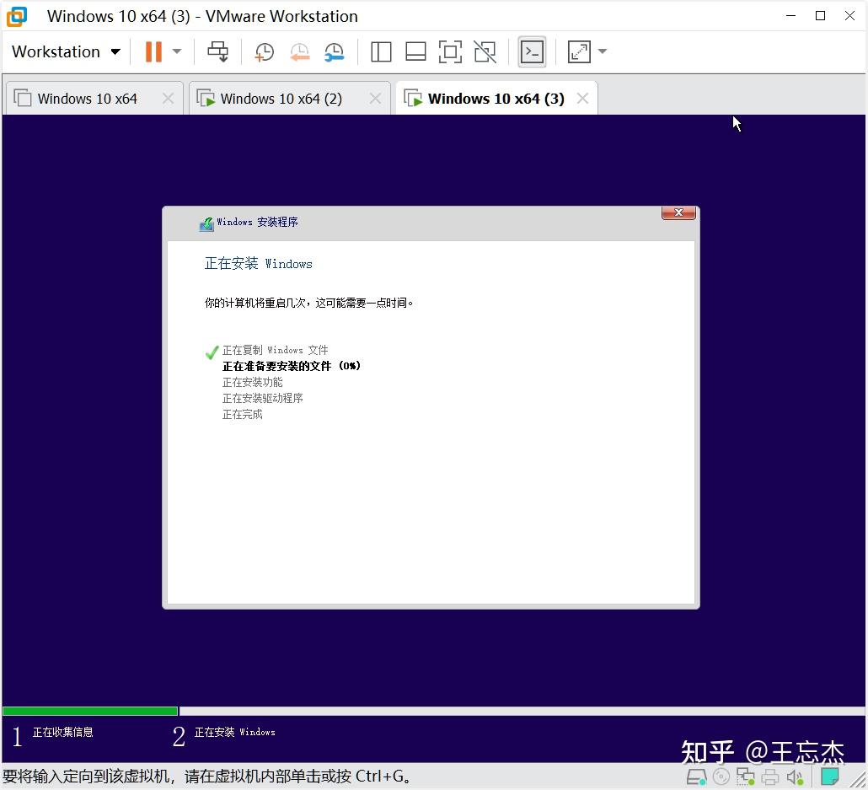Click the sound device icon in status bar

tap(795, 777)
